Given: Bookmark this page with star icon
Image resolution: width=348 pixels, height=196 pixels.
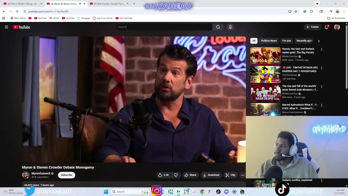Looking at the screenshot, I should pos(296,11).
